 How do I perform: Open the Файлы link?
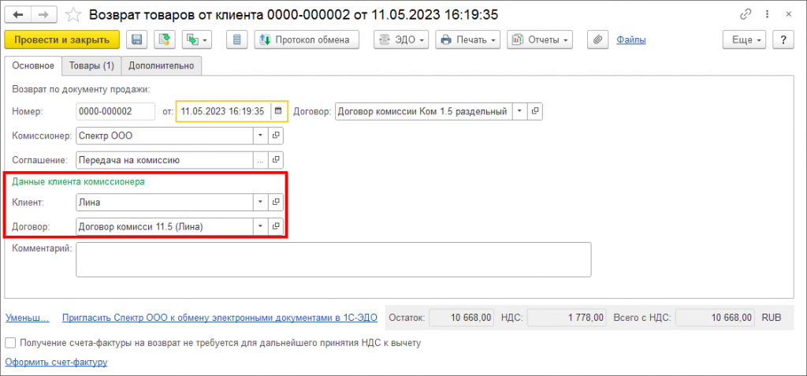point(631,39)
